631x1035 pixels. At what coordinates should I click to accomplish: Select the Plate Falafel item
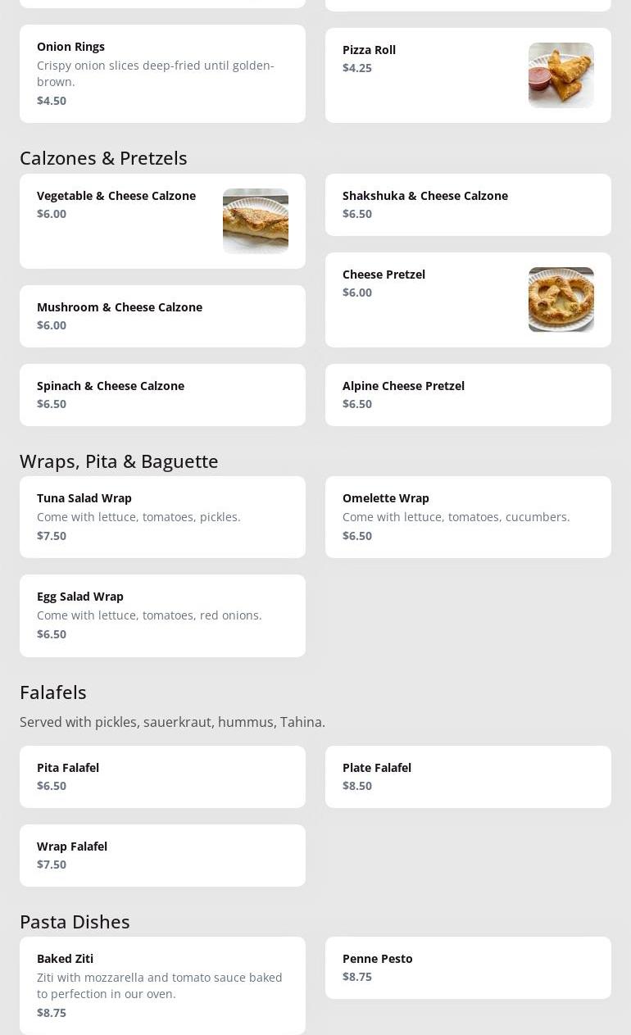pos(467,777)
